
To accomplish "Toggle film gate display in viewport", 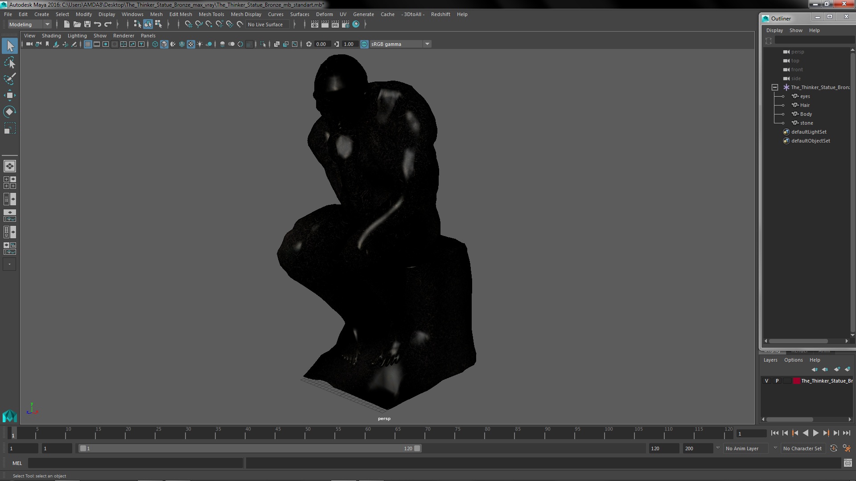I will 97,44.
